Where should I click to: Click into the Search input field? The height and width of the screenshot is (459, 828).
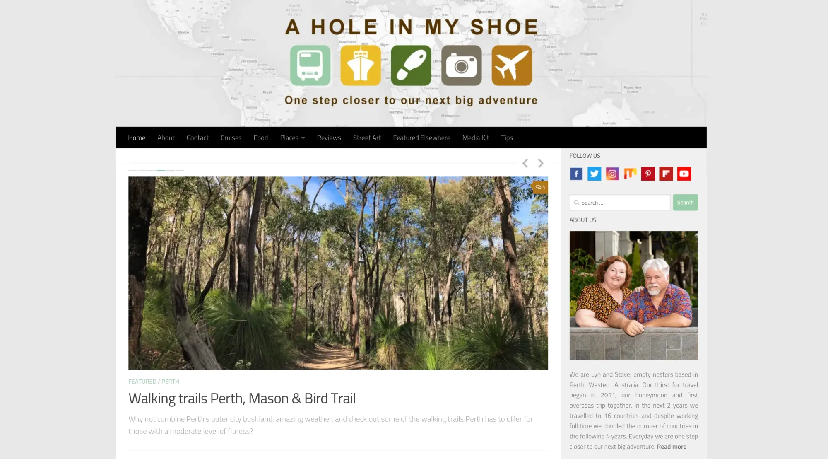[620, 203]
